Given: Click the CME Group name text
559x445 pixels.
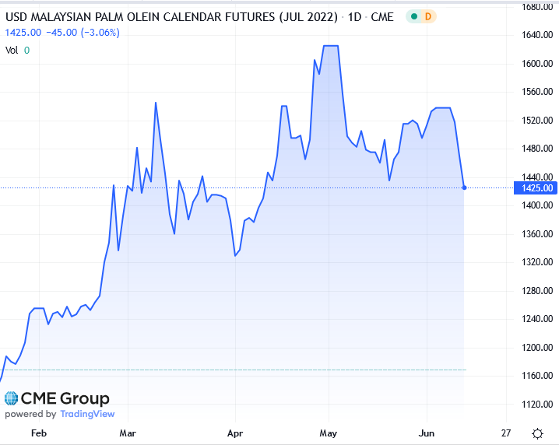Looking at the screenshot, I should tap(65, 398).
